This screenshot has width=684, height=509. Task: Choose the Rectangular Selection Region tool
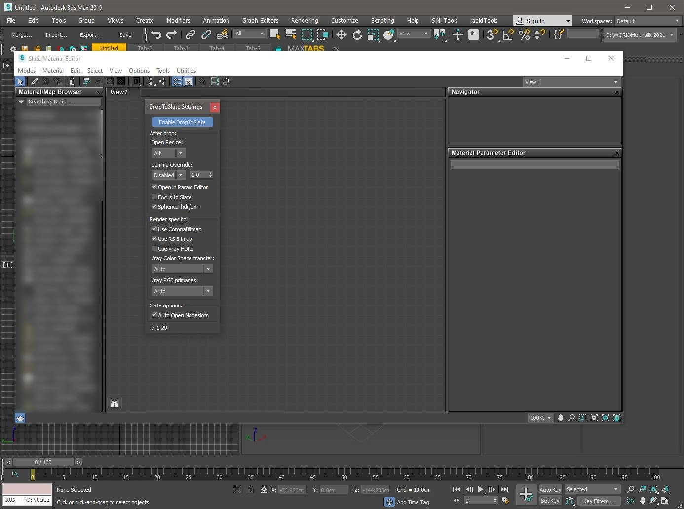pyautogui.click(x=307, y=34)
